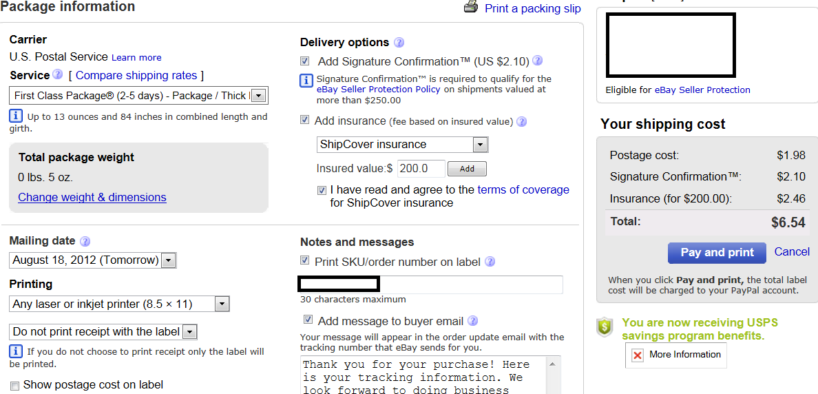Viewport: 818px width, 394px height.
Task: Click help icon beside Delivery options heading
Action: [x=399, y=42]
